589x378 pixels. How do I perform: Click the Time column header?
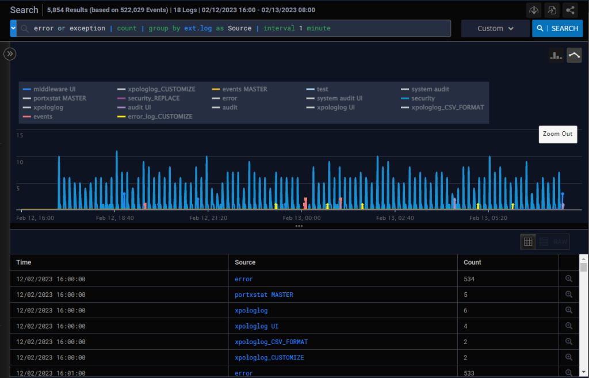pos(24,262)
